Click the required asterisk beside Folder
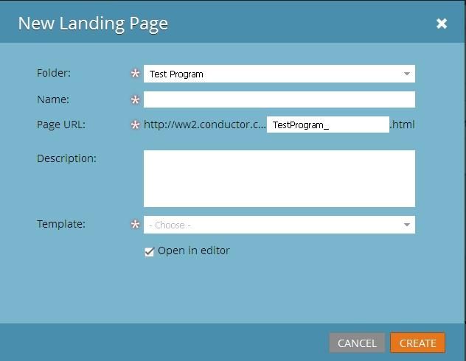 pyautogui.click(x=135, y=73)
